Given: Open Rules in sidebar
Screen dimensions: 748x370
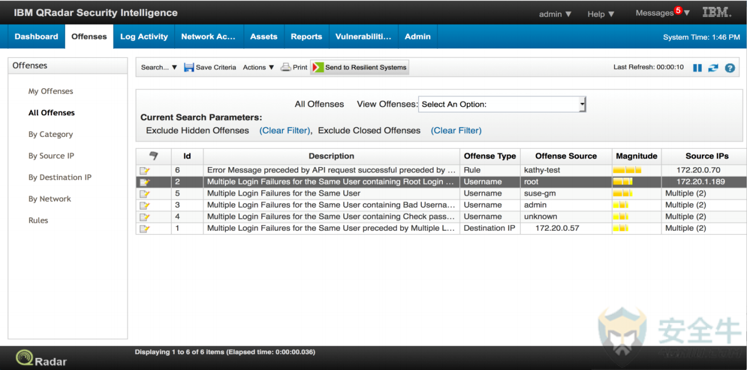Looking at the screenshot, I should (38, 221).
